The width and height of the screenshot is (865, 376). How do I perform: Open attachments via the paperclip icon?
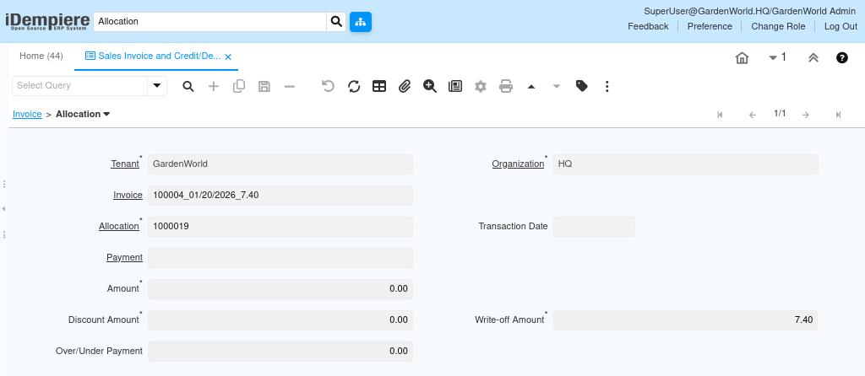(x=405, y=86)
